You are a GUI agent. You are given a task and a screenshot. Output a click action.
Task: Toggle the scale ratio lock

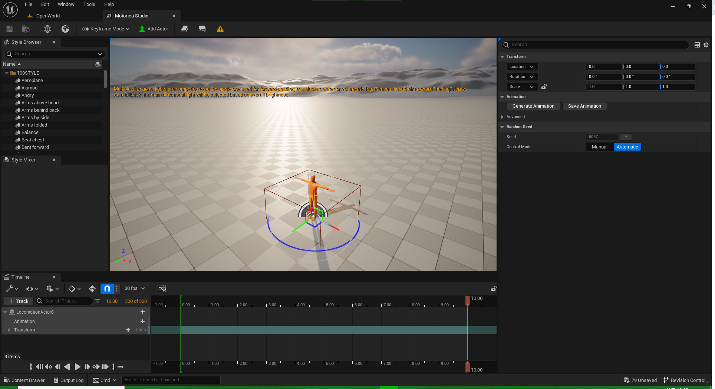[x=544, y=87]
